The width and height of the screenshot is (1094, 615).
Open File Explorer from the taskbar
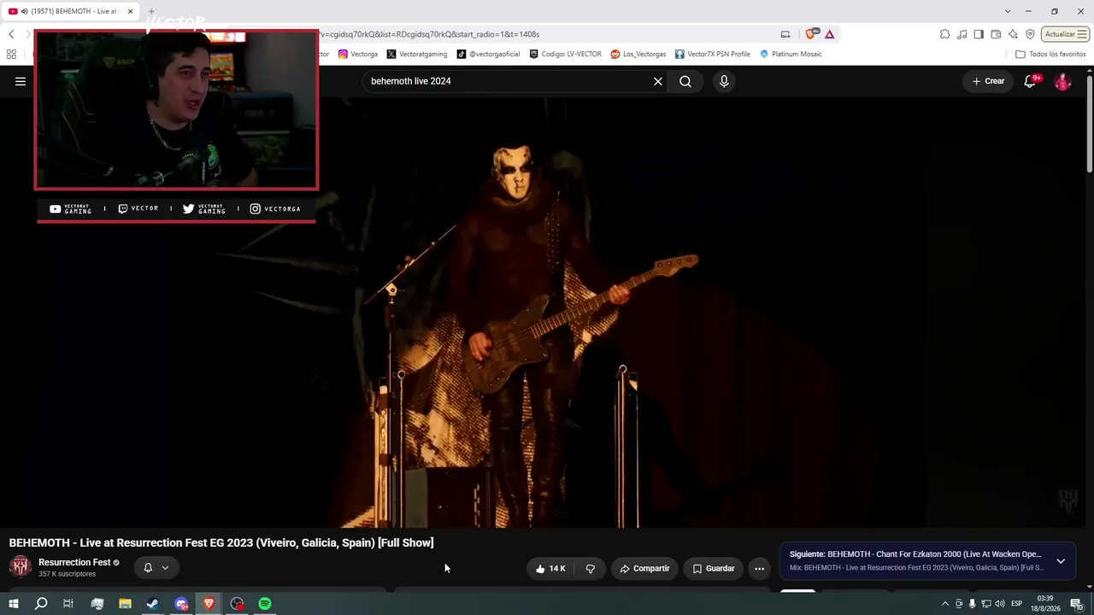[x=125, y=604]
